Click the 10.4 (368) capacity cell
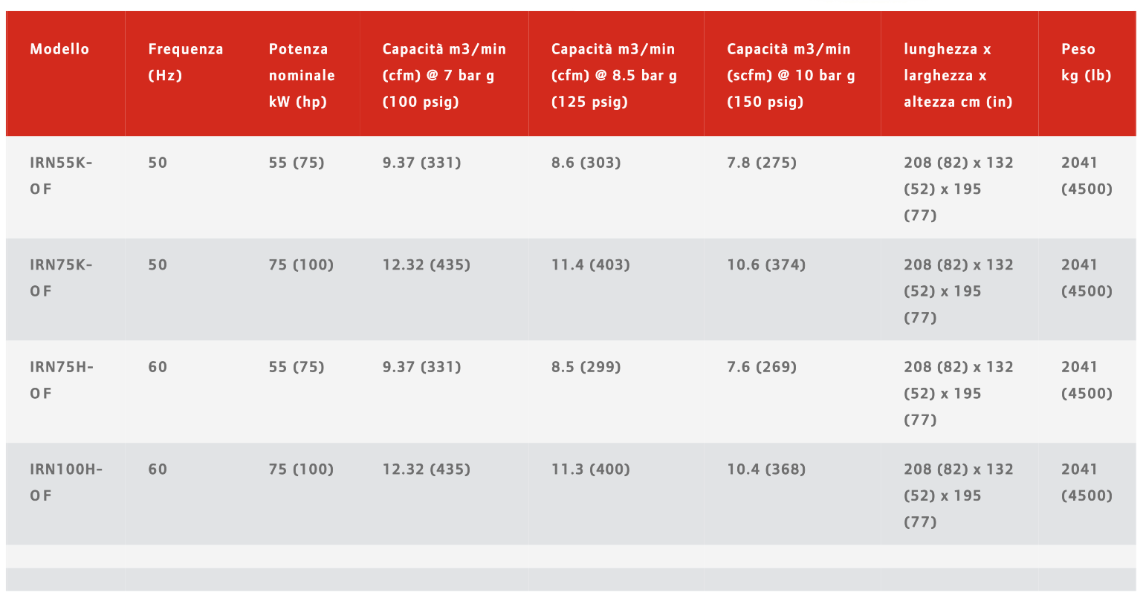The height and width of the screenshot is (598, 1143). 765,469
